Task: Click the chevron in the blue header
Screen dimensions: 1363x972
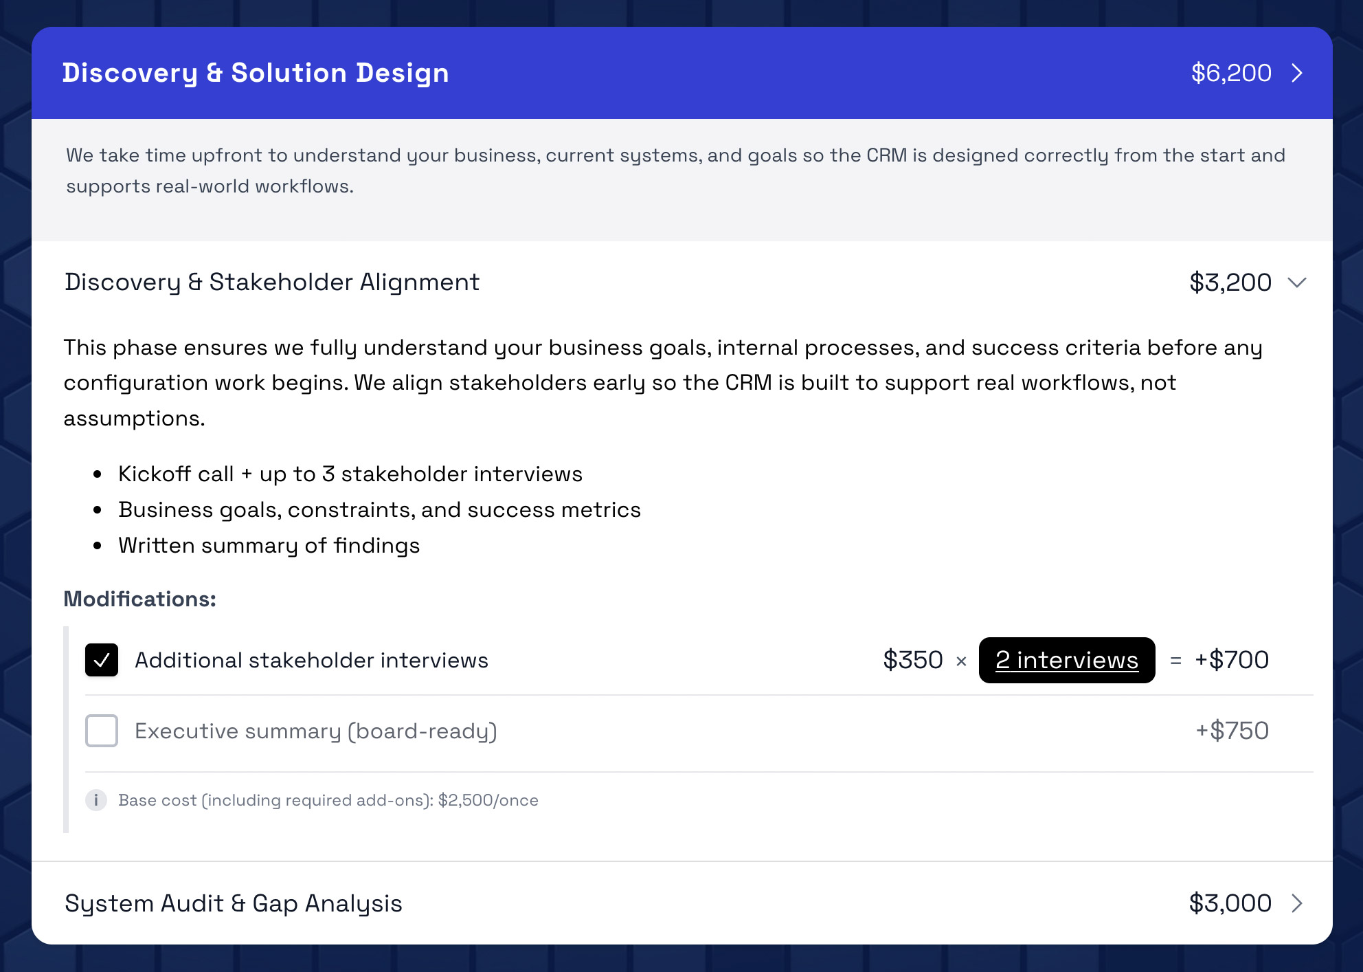Action: click(1296, 73)
